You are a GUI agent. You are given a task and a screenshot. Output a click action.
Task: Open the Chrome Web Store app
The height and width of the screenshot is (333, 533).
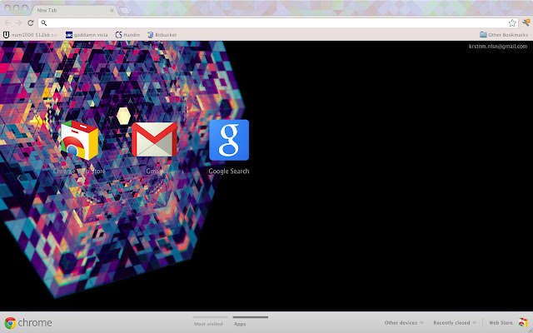pyautogui.click(x=80, y=141)
